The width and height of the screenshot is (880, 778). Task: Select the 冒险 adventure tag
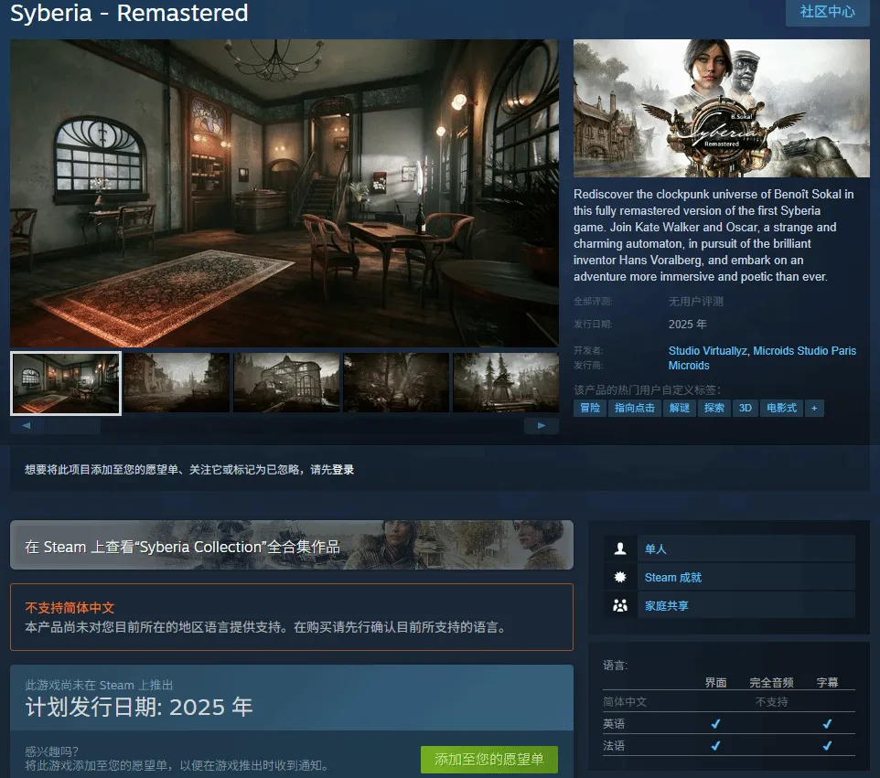(590, 409)
